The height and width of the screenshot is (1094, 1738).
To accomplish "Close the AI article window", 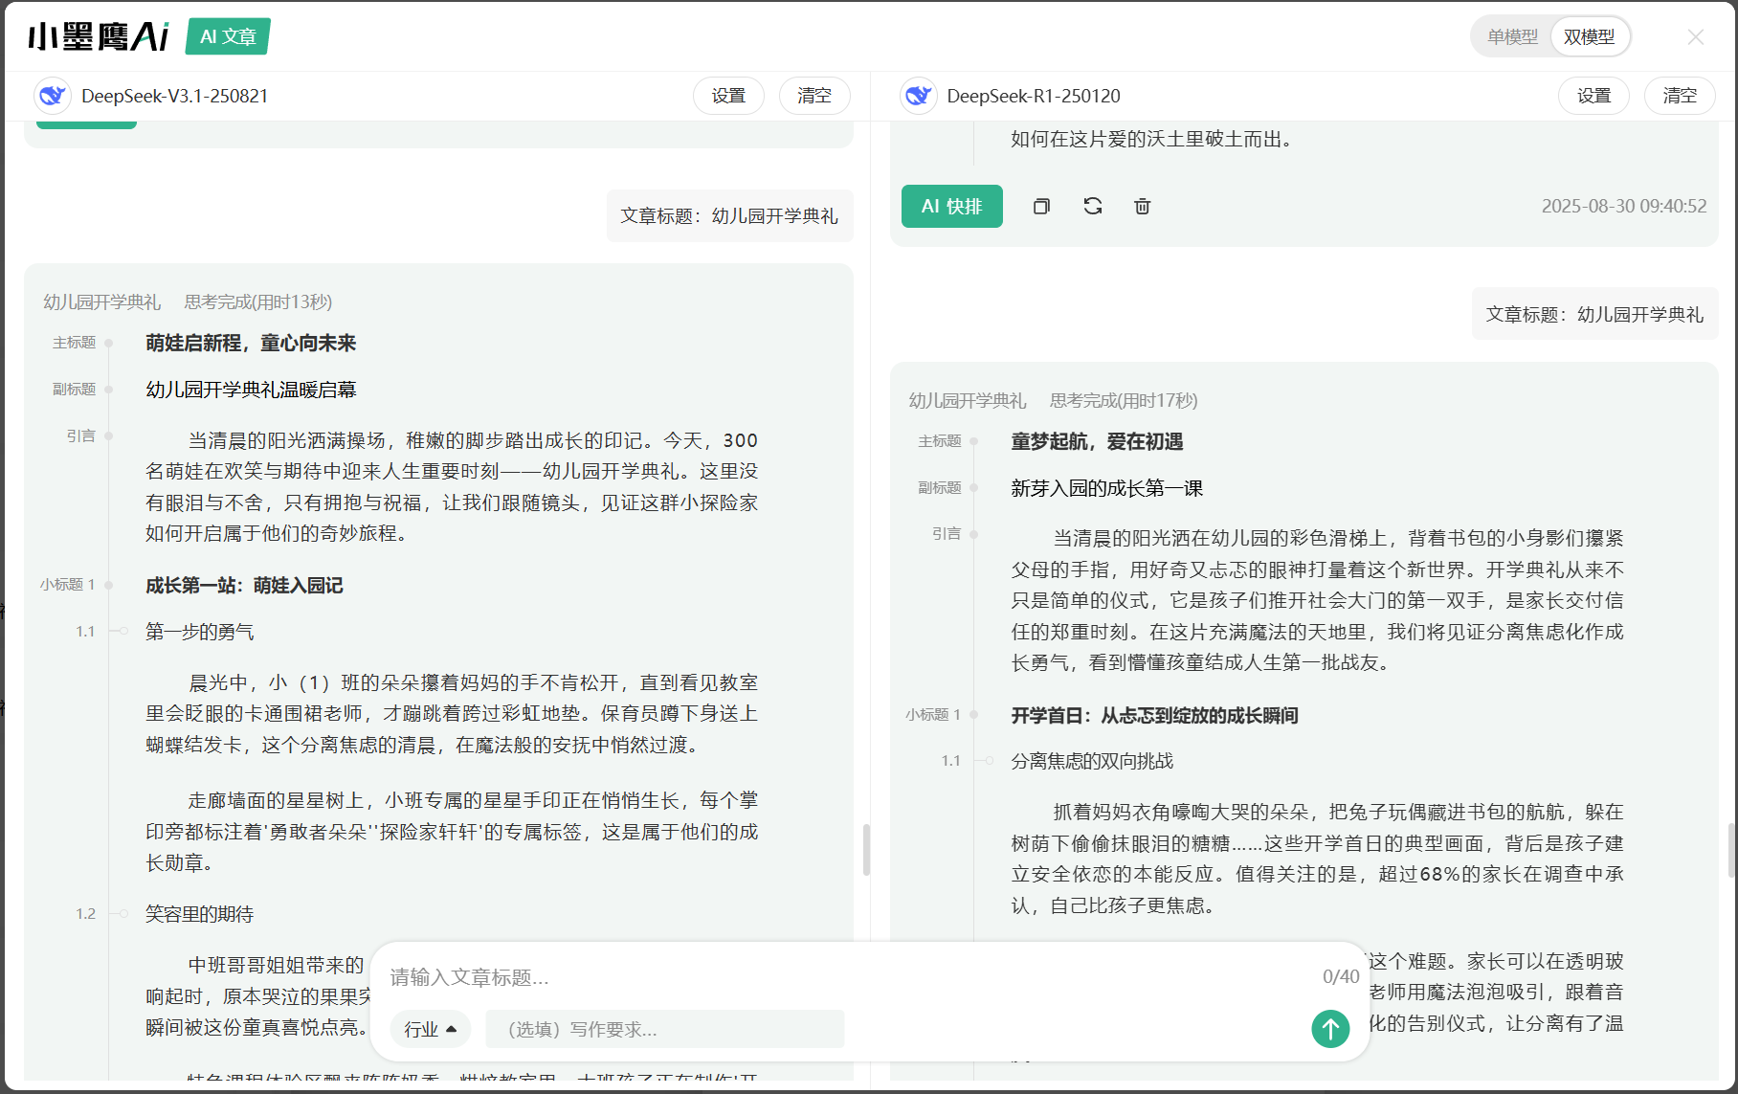I will click(1695, 36).
